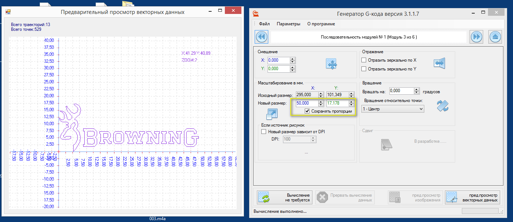
Task: Increase rotation degrees with up stepper
Action: pos(417,90)
